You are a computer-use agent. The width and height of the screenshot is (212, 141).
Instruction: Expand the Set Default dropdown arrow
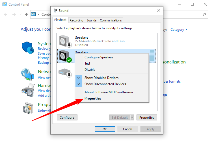tap(132, 118)
